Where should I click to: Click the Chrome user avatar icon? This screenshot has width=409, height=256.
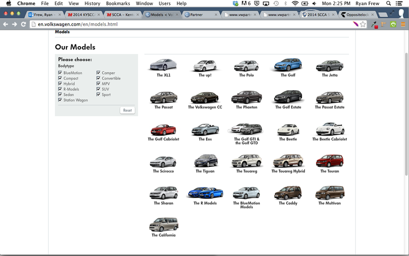click(402, 13)
